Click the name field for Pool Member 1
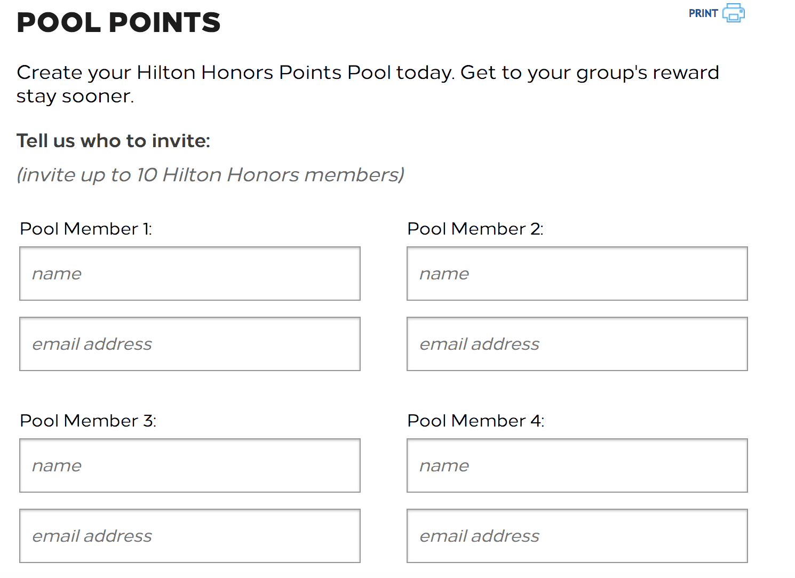This screenshot has height=578, width=795. (189, 274)
